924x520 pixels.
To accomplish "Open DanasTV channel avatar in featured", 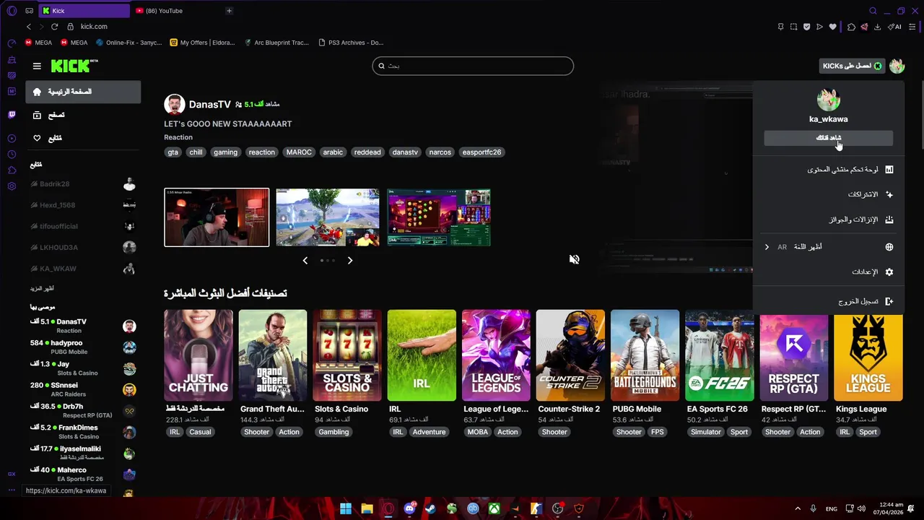I will 174,105.
